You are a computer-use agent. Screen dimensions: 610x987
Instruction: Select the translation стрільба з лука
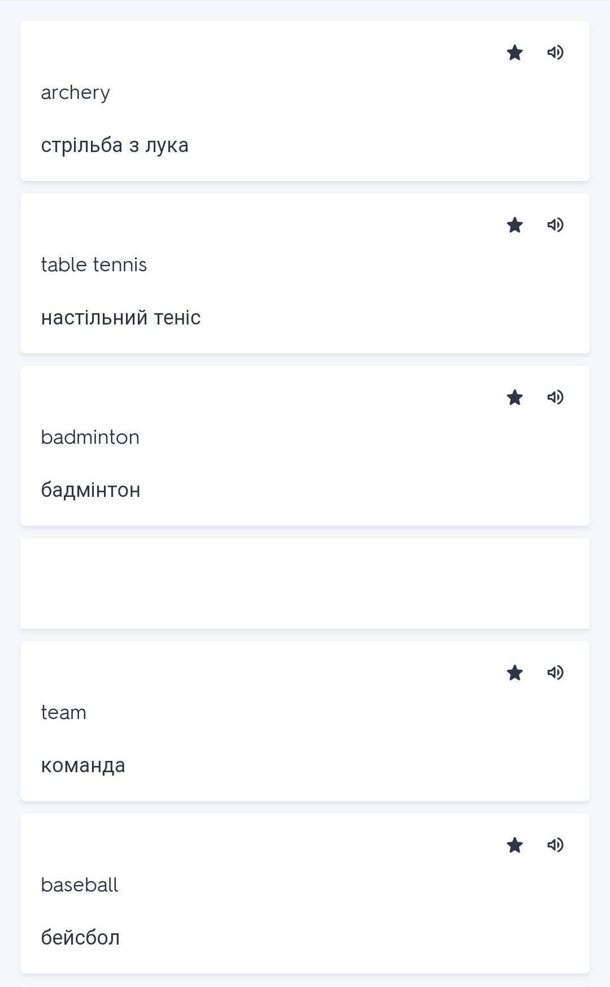tap(115, 145)
